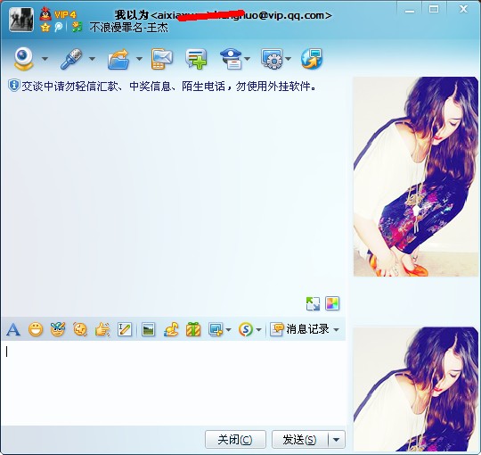
Task: Maximize the chat window
Action: click(434, 9)
